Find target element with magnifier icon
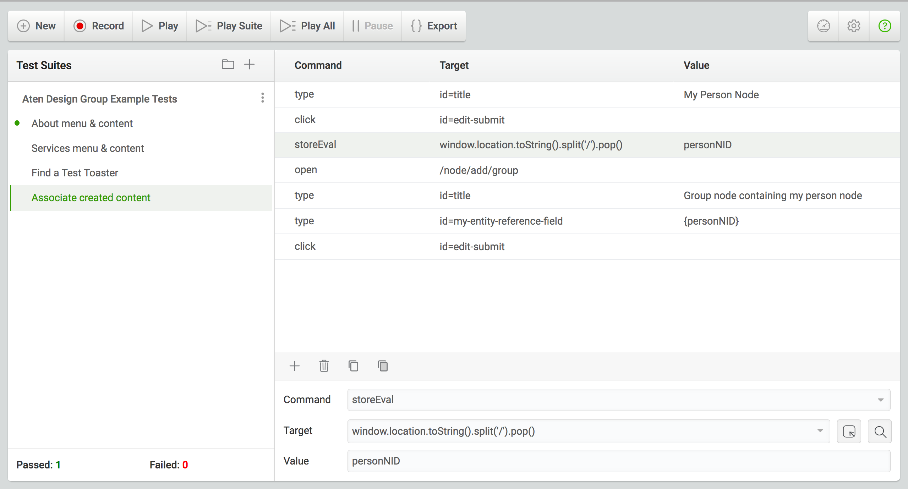Viewport: 908px width, 489px height. coord(880,432)
